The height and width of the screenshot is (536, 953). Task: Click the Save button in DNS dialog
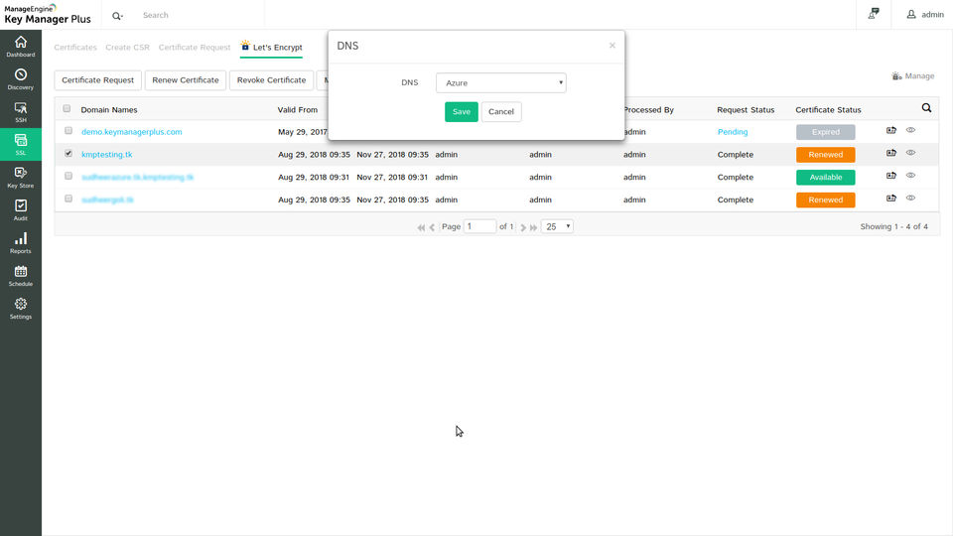coord(462,112)
